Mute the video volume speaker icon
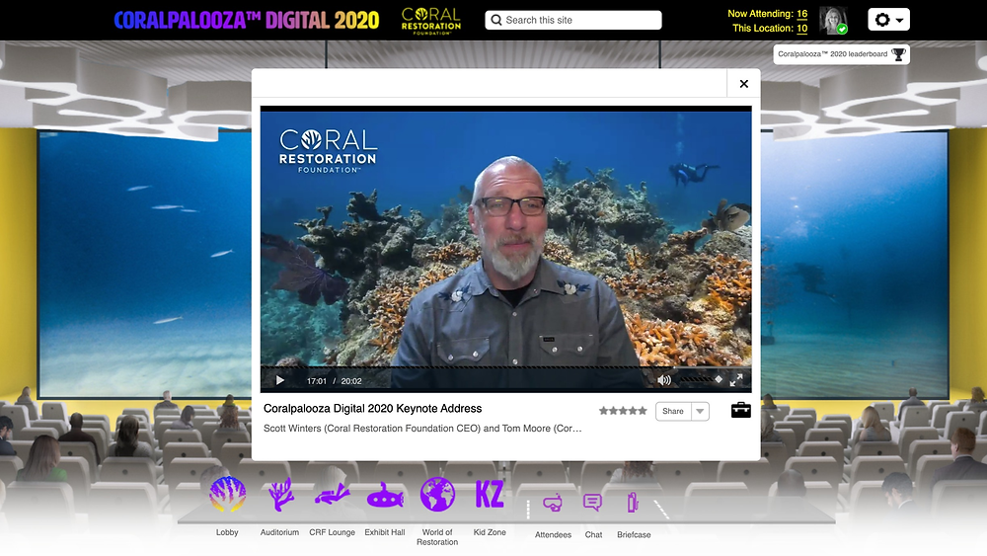 (664, 380)
